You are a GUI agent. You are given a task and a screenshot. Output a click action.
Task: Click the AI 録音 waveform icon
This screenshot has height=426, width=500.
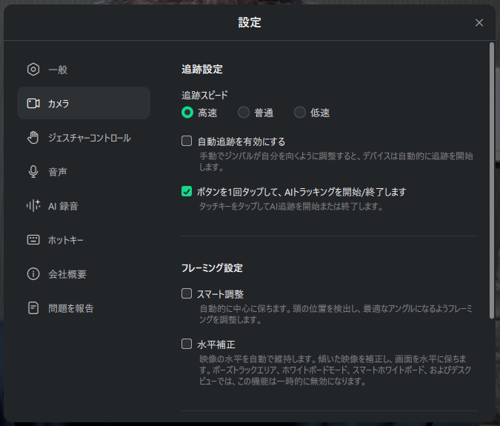[33, 206]
